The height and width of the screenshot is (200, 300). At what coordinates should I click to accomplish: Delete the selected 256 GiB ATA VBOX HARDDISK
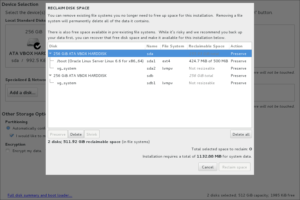[76, 134]
